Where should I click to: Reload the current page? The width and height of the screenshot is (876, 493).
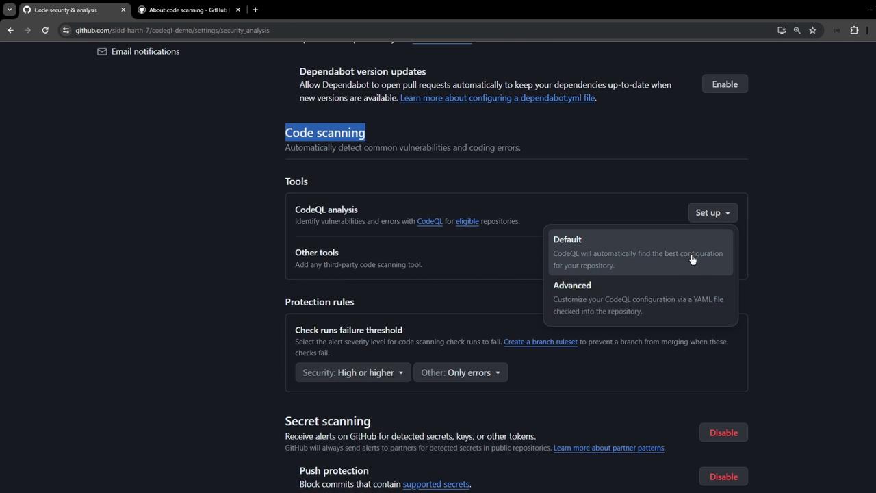tap(45, 30)
